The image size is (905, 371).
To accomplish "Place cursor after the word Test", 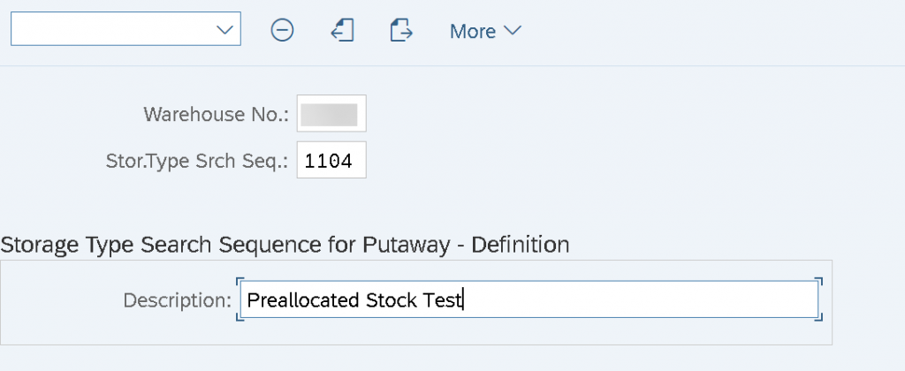I will (463, 300).
